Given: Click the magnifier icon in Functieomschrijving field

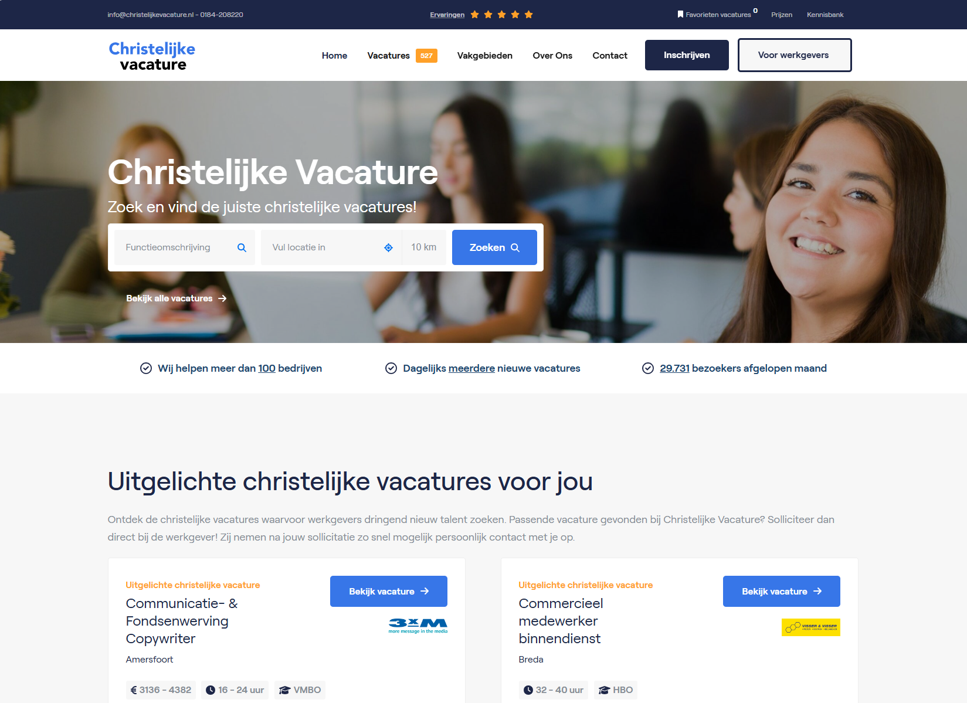Looking at the screenshot, I should coord(242,248).
